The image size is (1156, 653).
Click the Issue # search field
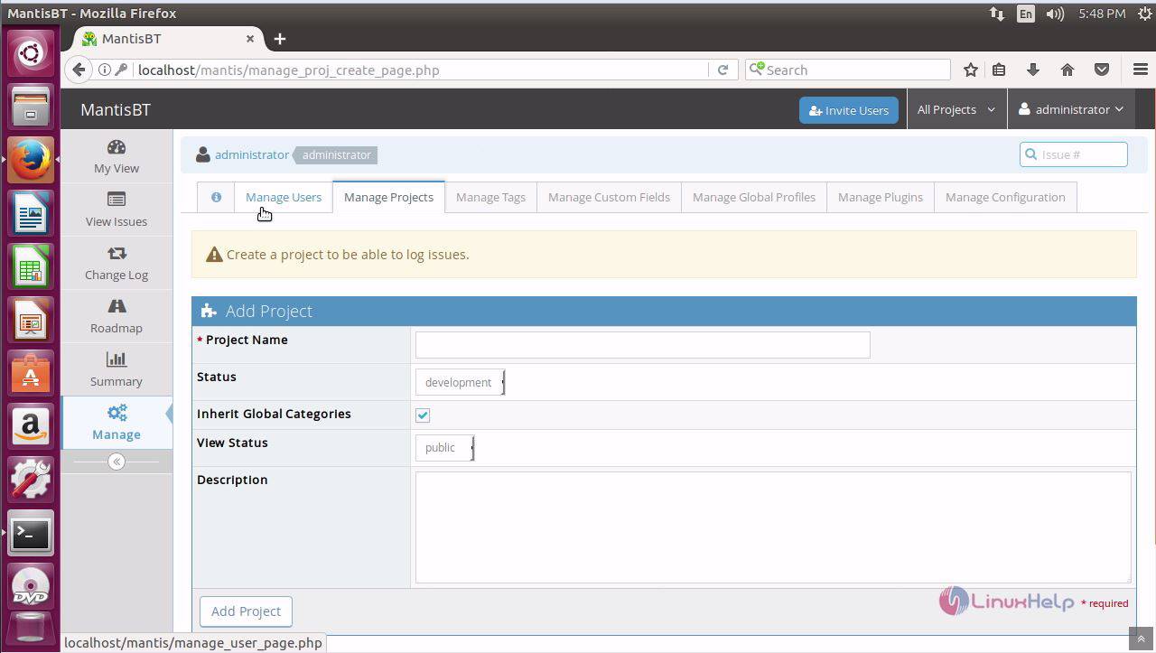point(1074,154)
